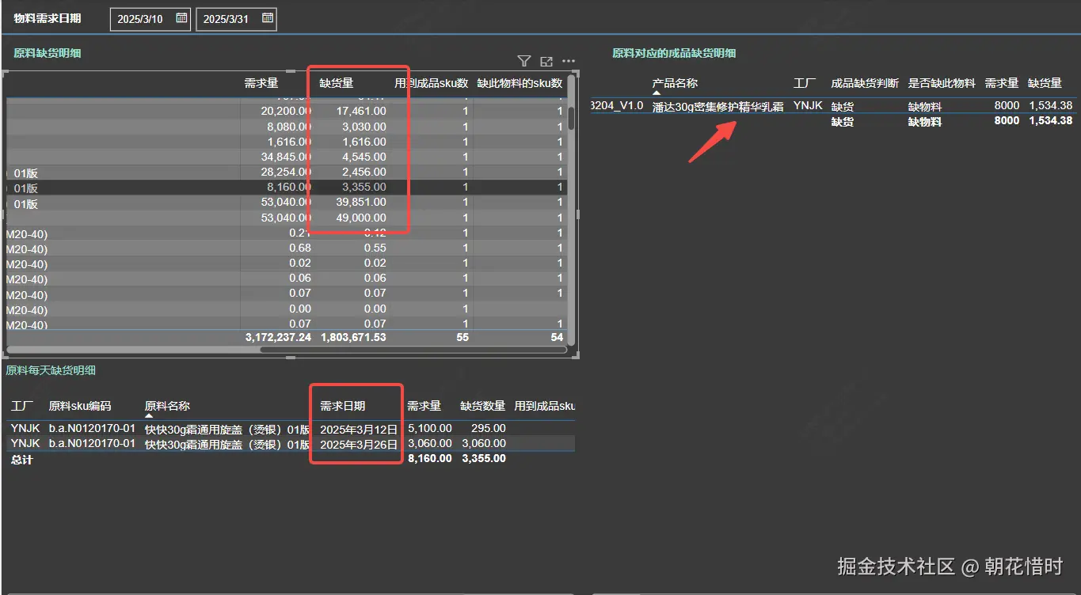Viewport: 1081px width, 595px height.
Task: Toggle the sort arrow under 原料名称 header
Action: [x=149, y=415]
